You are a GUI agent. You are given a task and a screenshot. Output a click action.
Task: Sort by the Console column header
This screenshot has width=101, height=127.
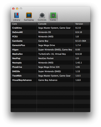(x=55, y=24)
